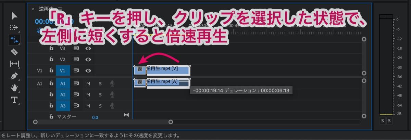Enable voice-over record on track A2

[112, 94]
